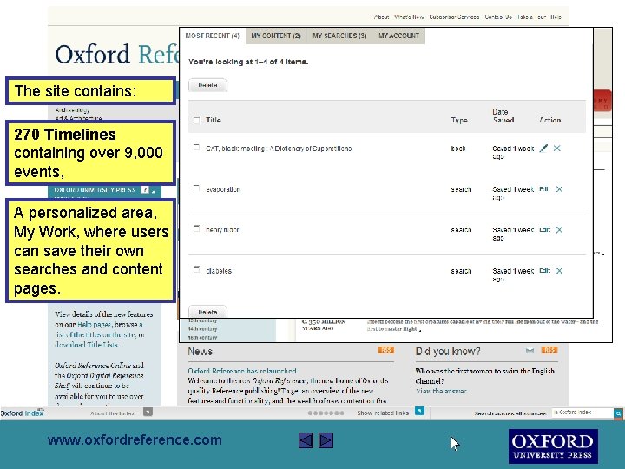Click the Oxford Index logo in bottom bar
Viewport: 625px width, 469px height.
(x=22, y=413)
